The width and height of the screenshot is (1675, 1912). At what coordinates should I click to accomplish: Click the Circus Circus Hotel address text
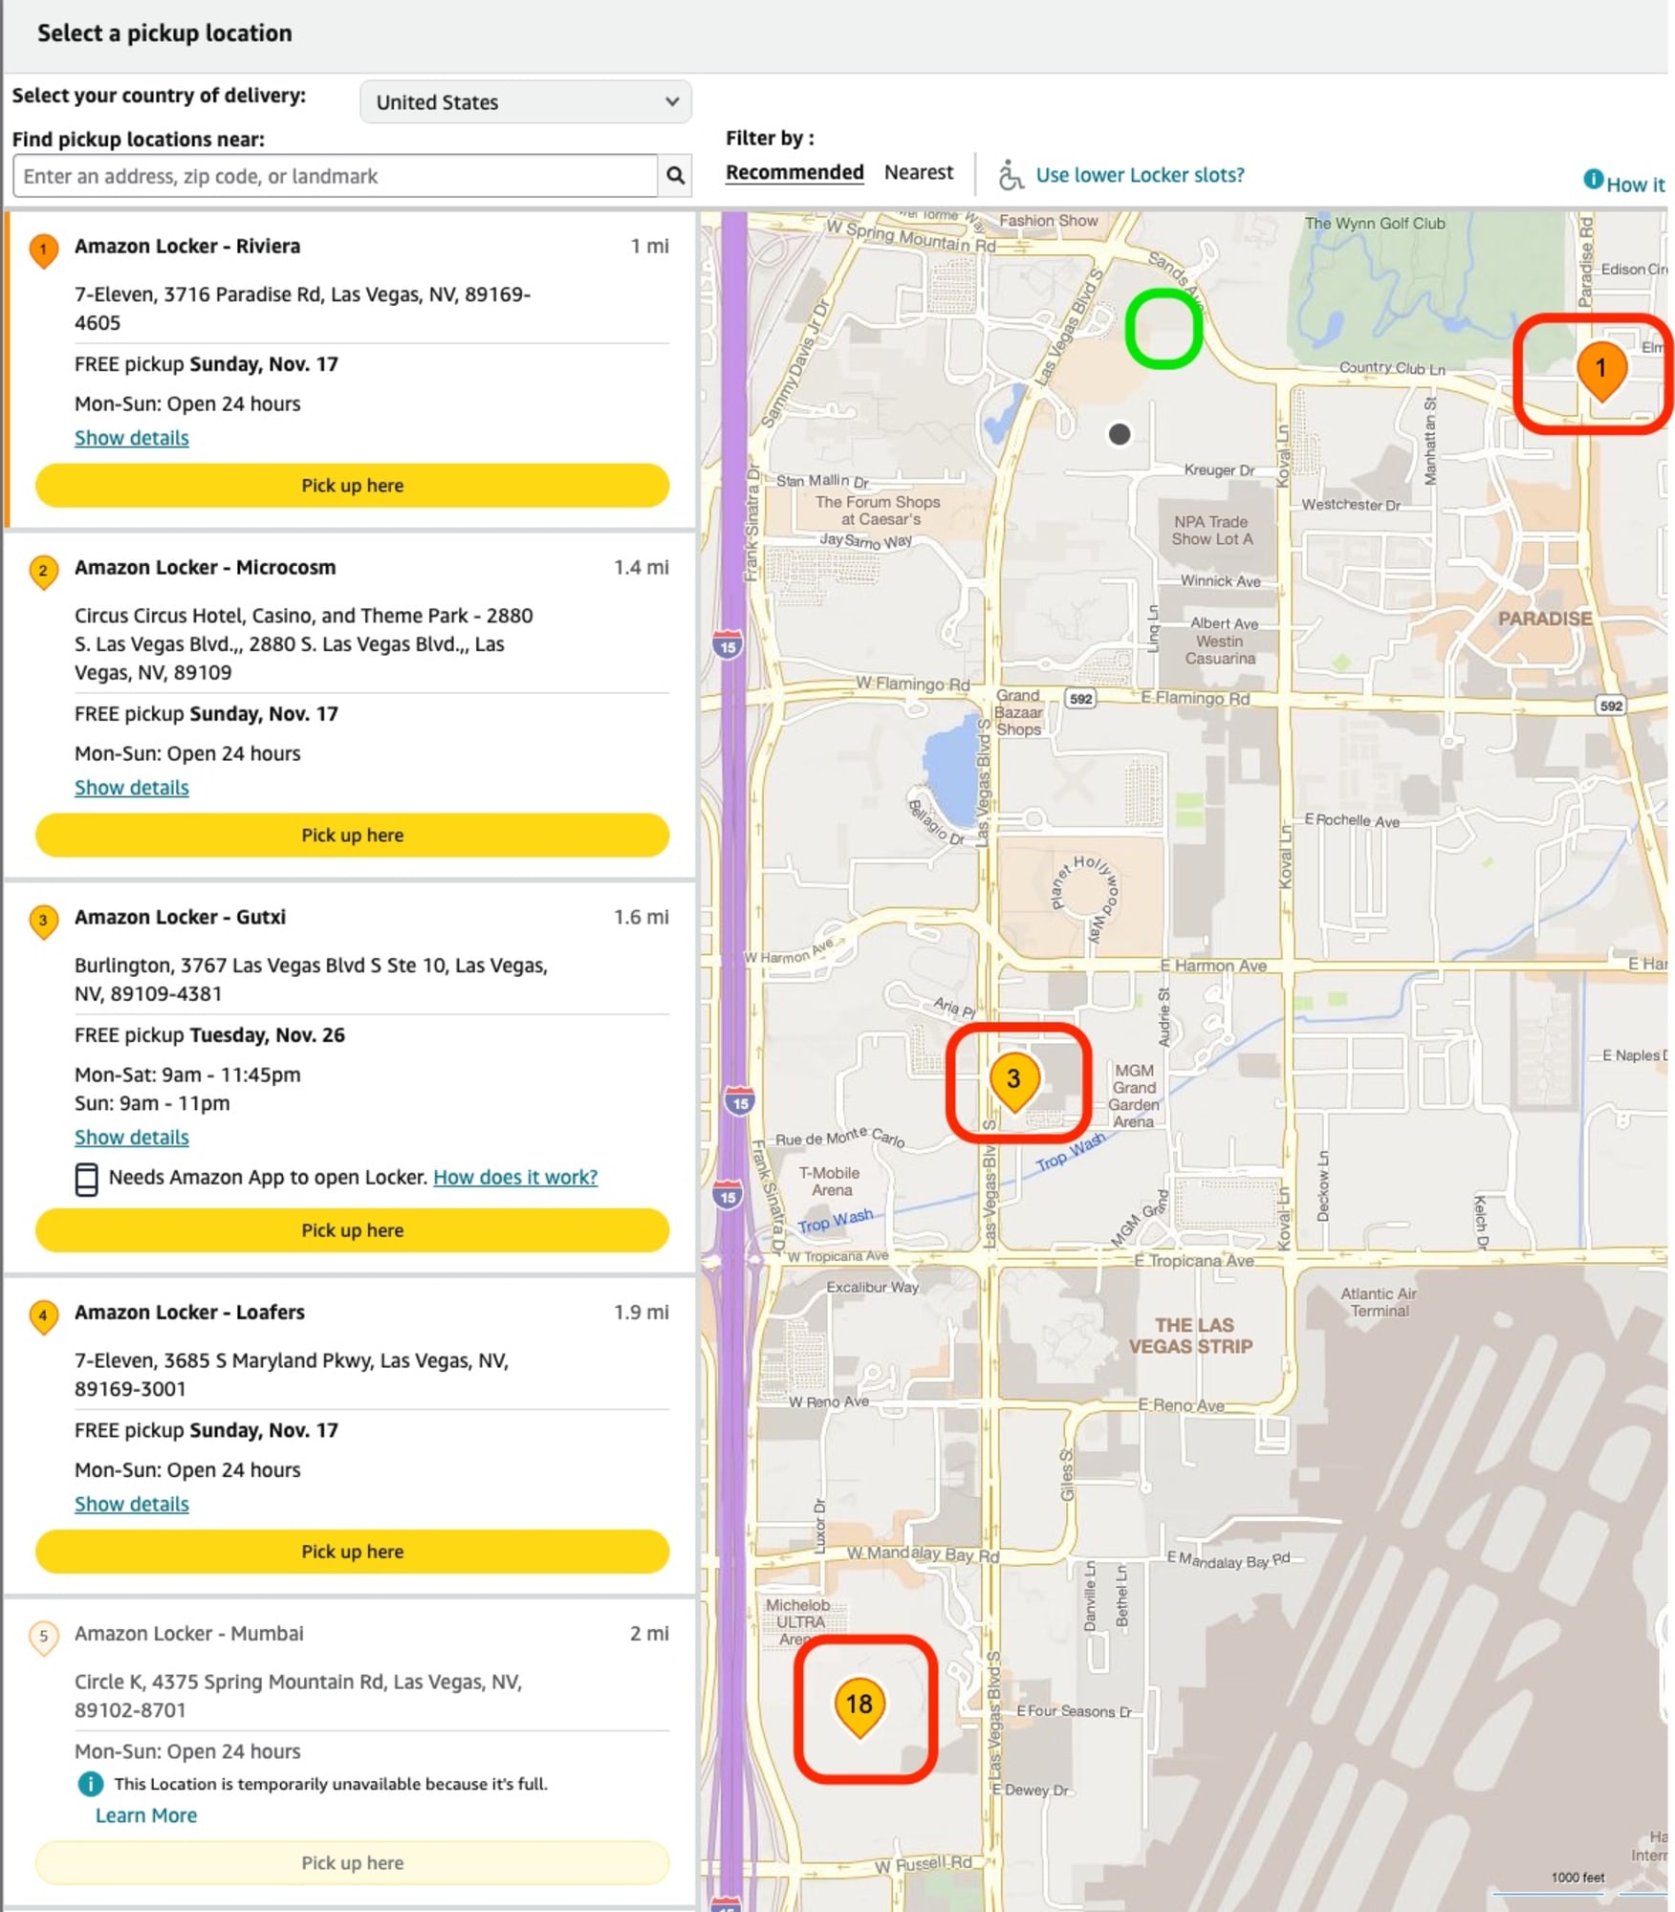304,643
